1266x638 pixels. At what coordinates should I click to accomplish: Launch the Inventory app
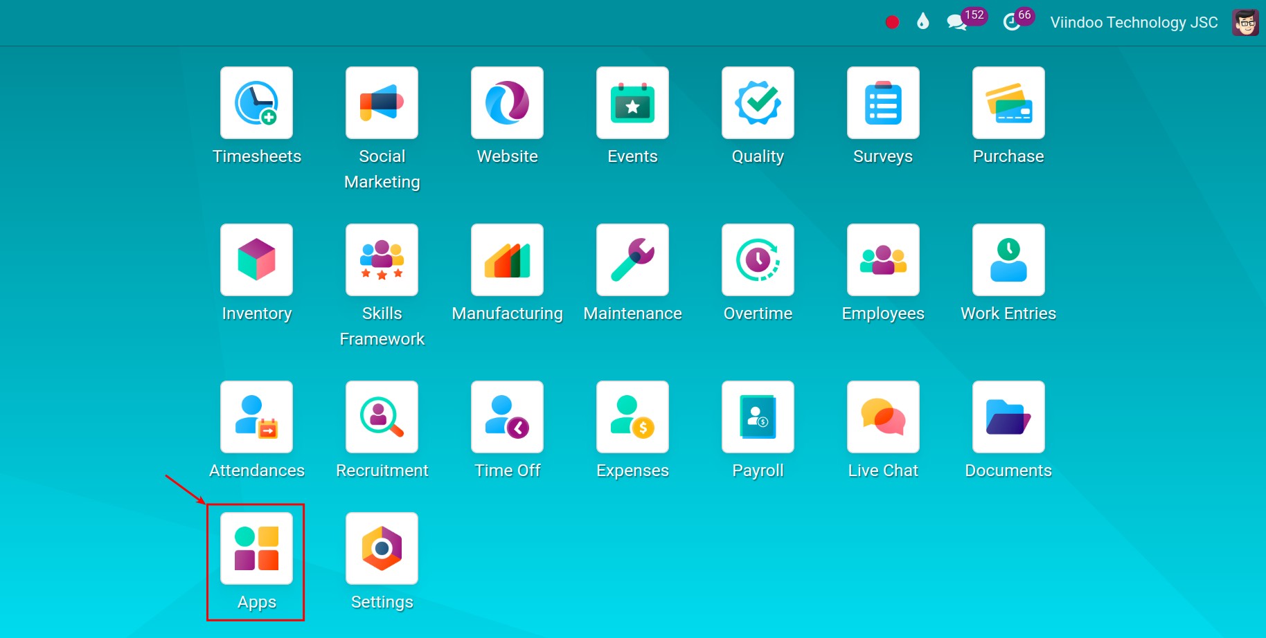(x=256, y=260)
